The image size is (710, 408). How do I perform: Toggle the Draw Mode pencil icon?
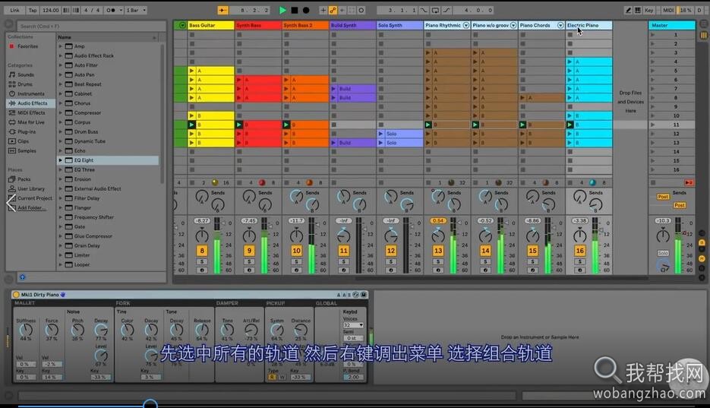[x=629, y=10]
